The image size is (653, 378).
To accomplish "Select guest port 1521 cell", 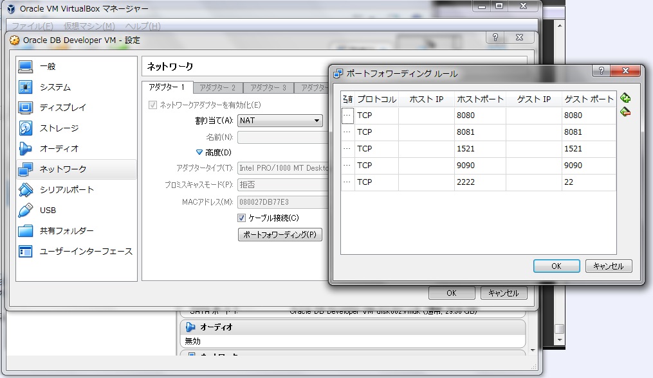I will 589,149.
